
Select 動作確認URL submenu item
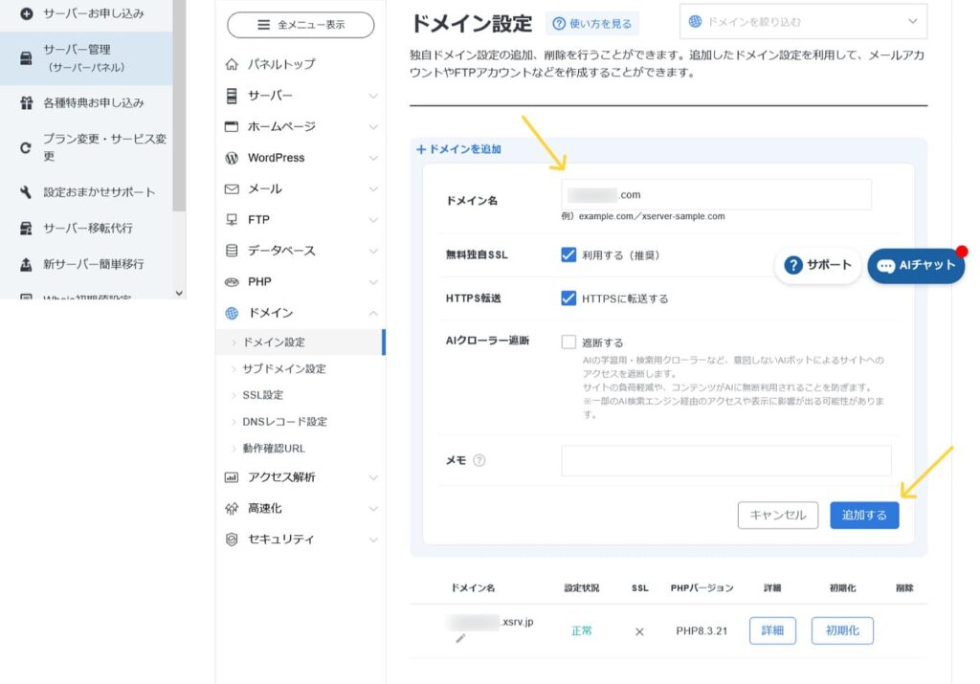(274, 449)
